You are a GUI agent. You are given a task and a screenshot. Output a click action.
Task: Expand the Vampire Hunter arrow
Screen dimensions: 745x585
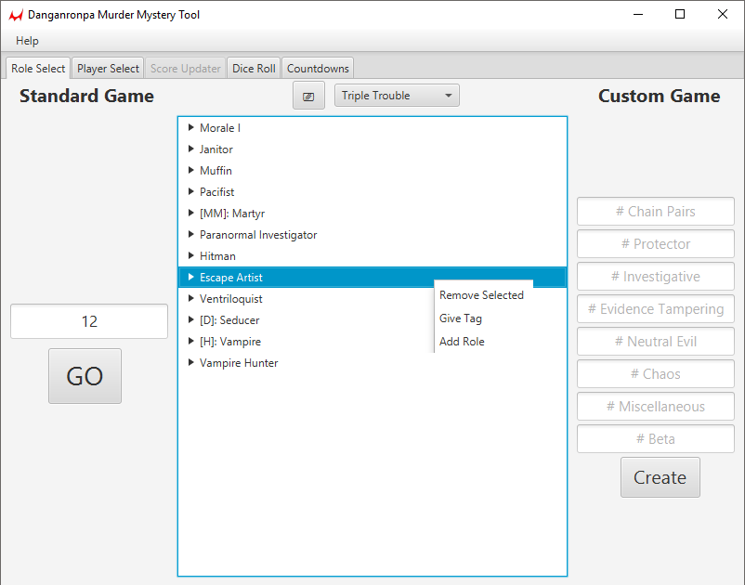(x=191, y=362)
